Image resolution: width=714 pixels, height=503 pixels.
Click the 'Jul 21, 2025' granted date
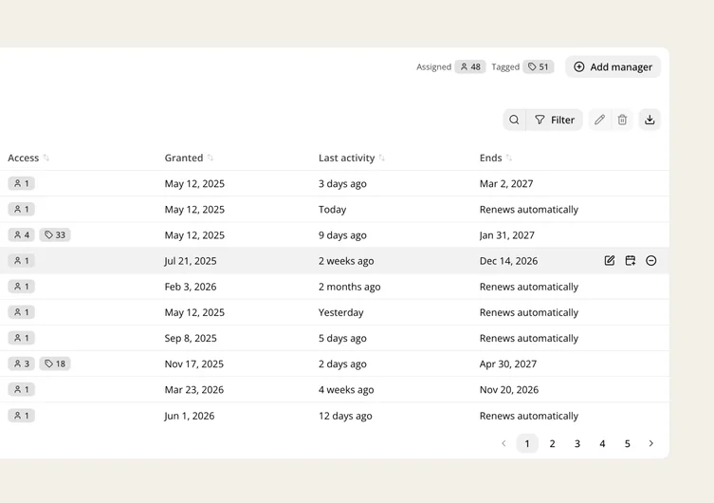191,261
